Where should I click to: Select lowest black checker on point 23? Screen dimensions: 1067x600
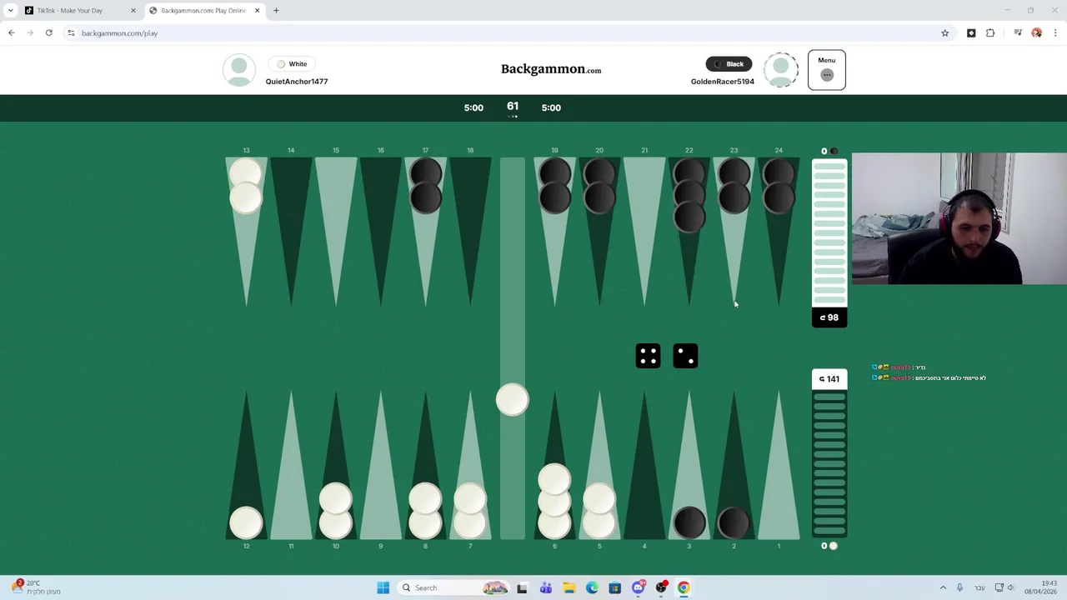click(x=734, y=197)
